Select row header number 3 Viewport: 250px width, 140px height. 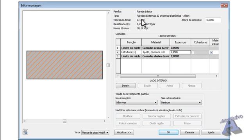118,56
